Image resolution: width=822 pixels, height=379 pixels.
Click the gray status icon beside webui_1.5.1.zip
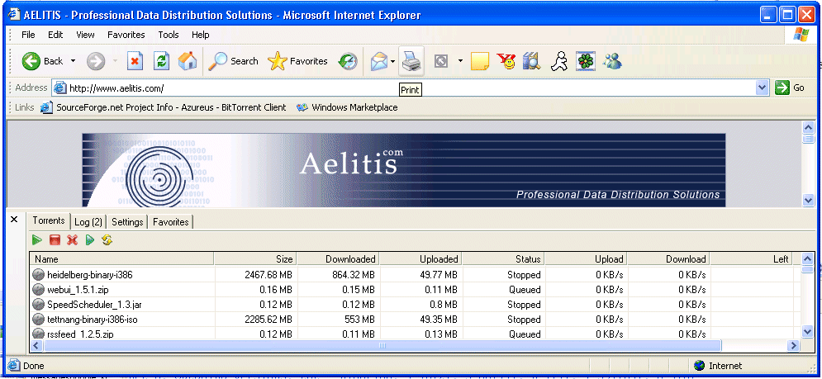[x=38, y=289]
